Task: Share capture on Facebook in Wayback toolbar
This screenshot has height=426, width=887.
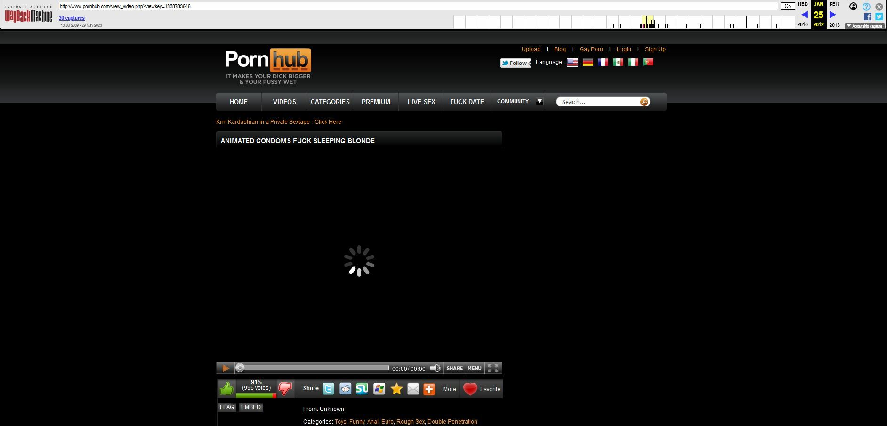Action: coord(868,16)
